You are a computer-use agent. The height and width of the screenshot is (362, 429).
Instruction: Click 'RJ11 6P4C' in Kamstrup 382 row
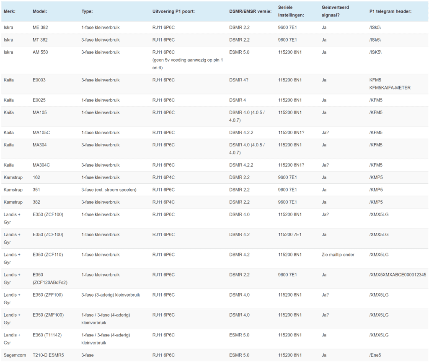(163, 202)
